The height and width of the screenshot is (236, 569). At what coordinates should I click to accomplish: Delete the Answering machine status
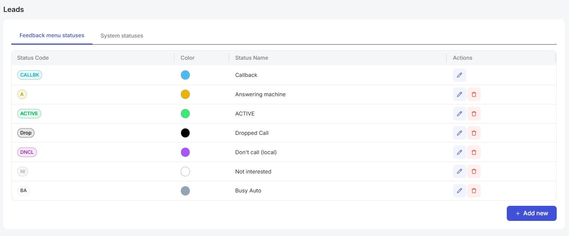474,94
